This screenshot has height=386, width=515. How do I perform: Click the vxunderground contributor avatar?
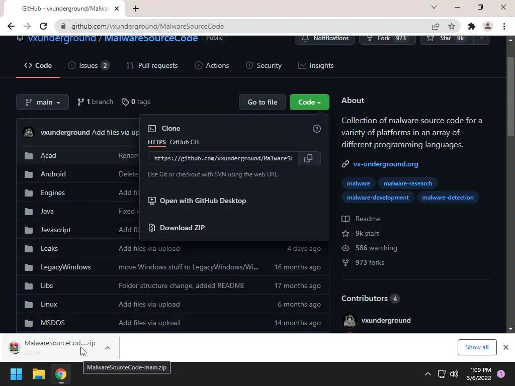click(349, 320)
